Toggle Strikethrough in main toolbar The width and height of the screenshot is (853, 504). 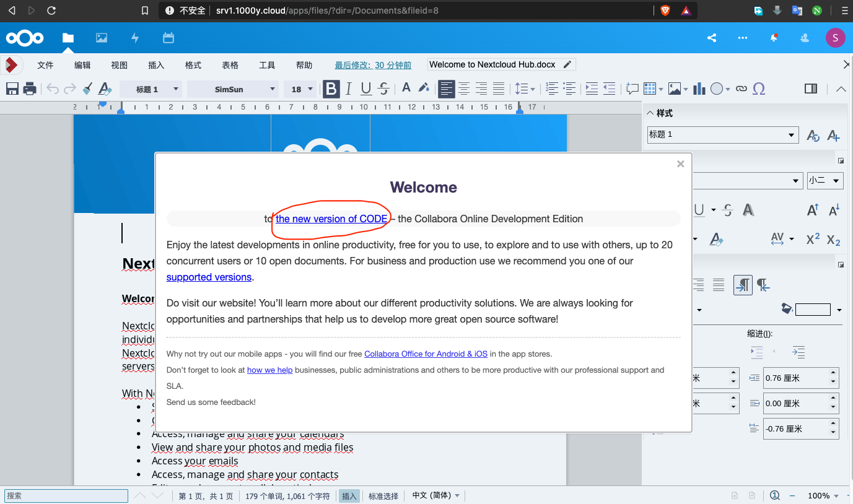(383, 89)
